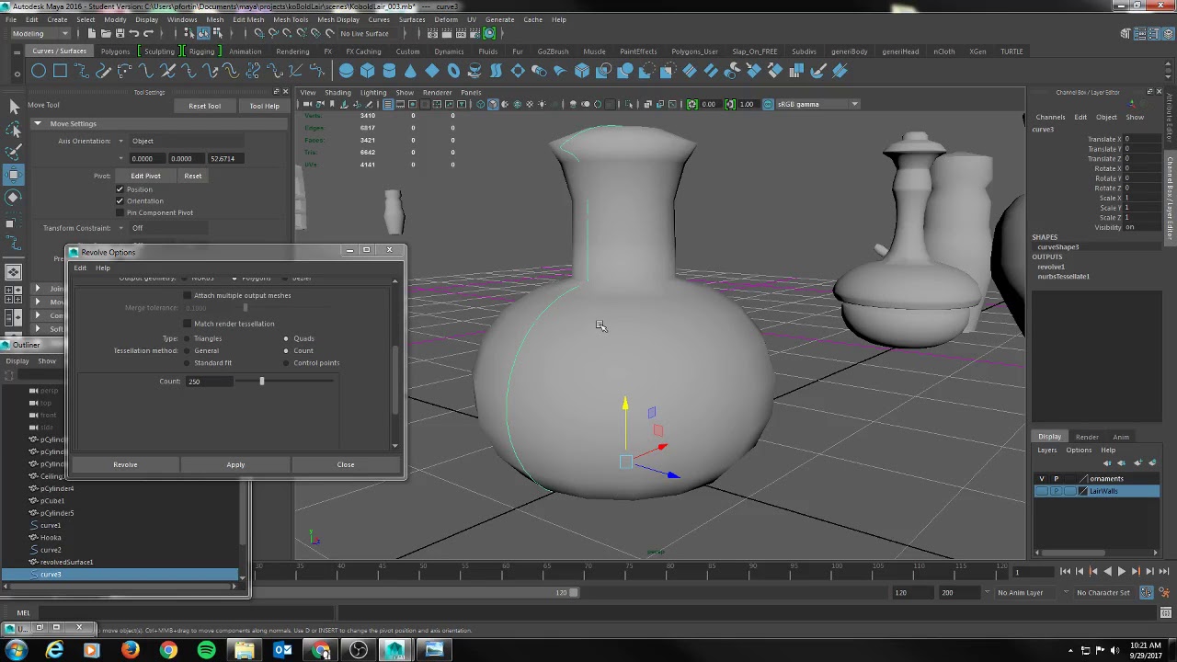Select Control points tessellation method

pyautogui.click(x=286, y=362)
